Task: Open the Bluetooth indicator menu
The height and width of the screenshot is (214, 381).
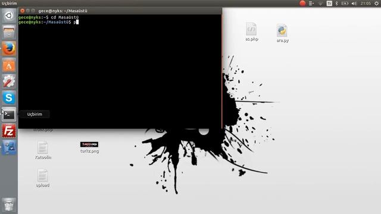Action: tap(336, 4)
